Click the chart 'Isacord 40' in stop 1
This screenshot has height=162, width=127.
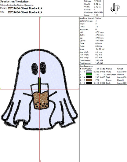[122, 72]
